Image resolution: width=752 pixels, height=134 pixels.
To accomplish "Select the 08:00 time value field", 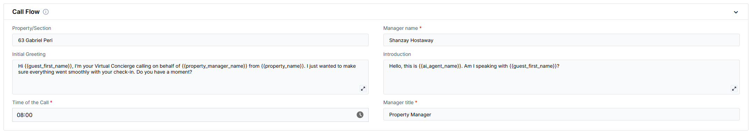I will [190, 115].
